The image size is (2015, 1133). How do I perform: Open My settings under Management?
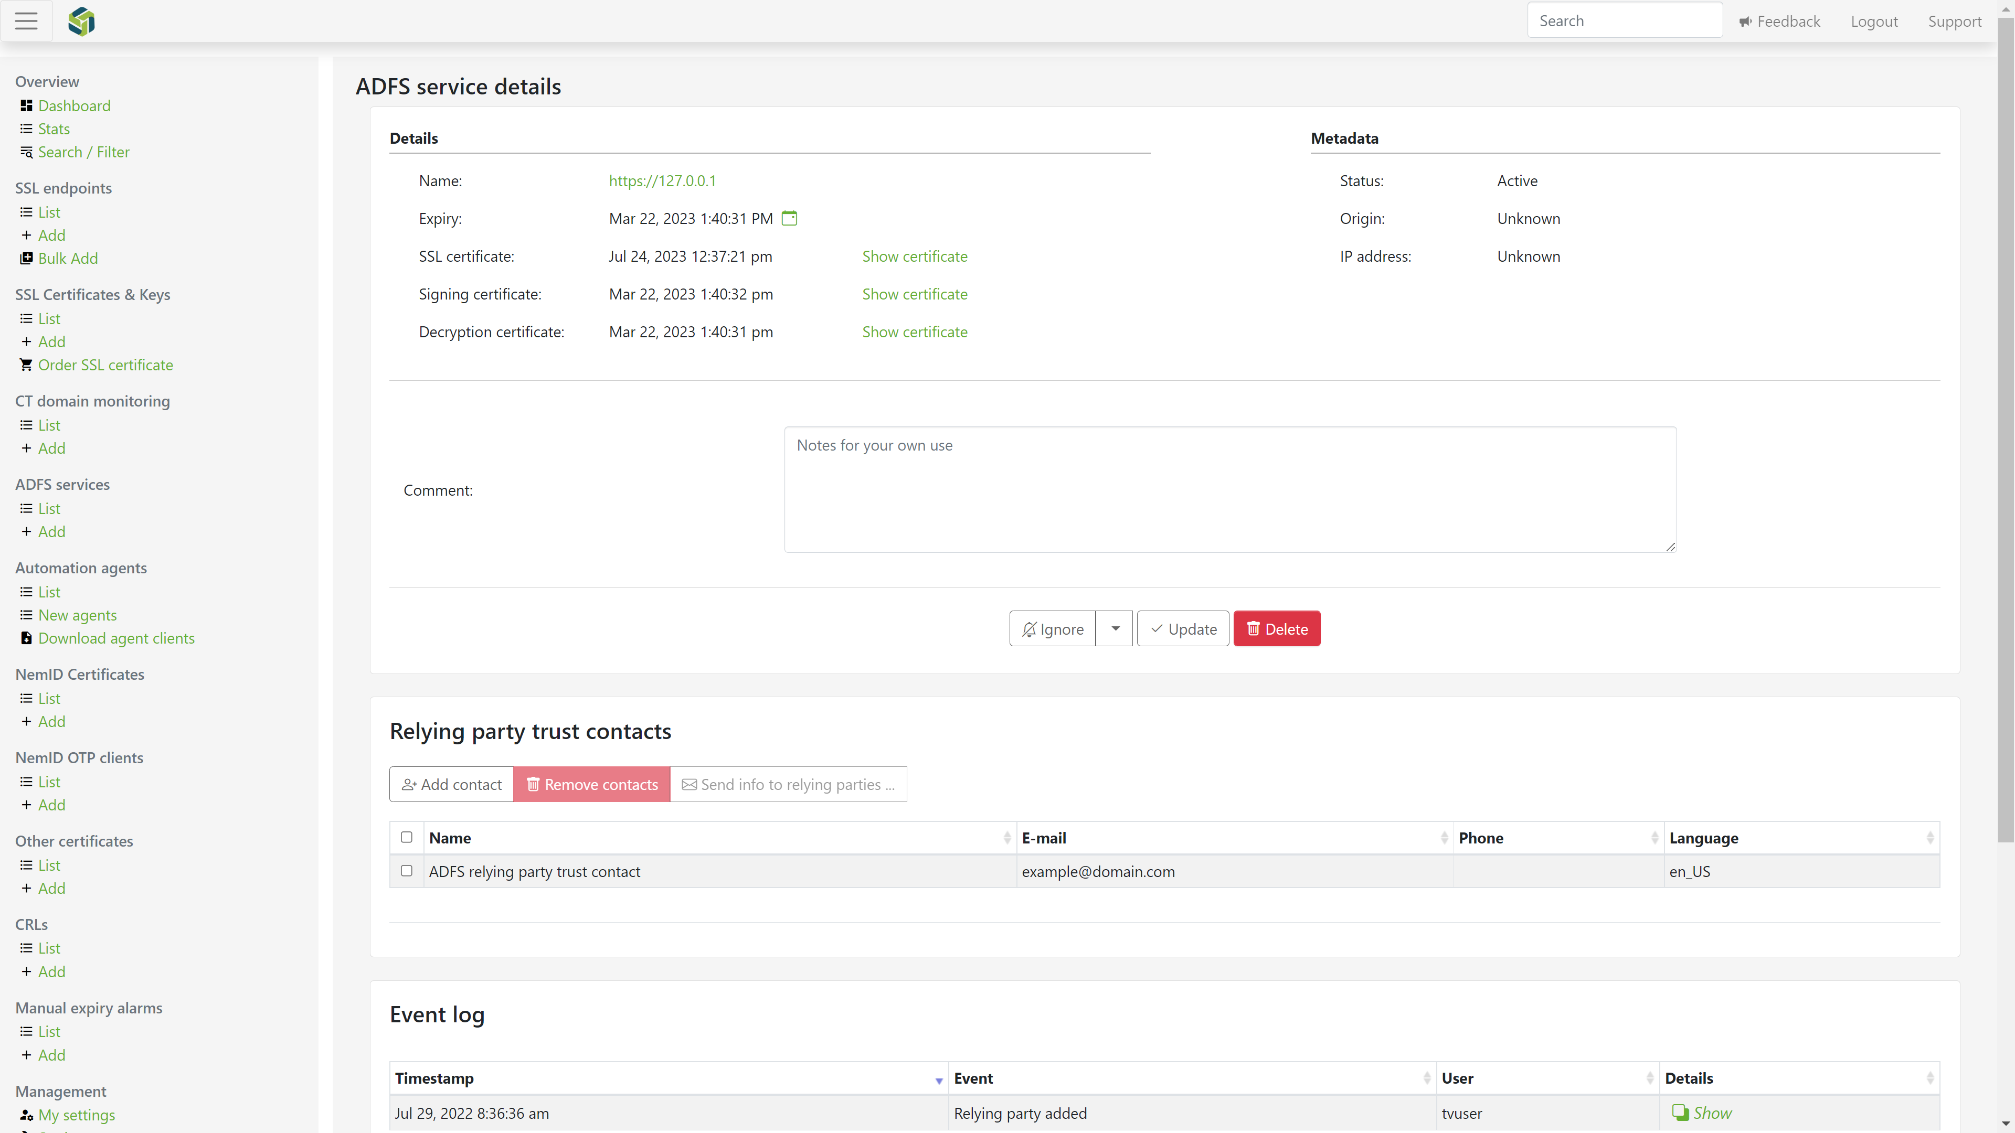pyautogui.click(x=77, y=1115)
